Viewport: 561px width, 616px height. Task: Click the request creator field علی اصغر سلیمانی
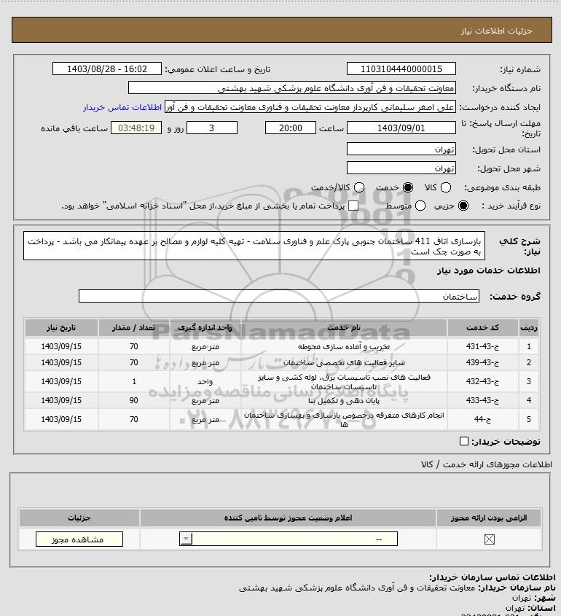(310, 107)
